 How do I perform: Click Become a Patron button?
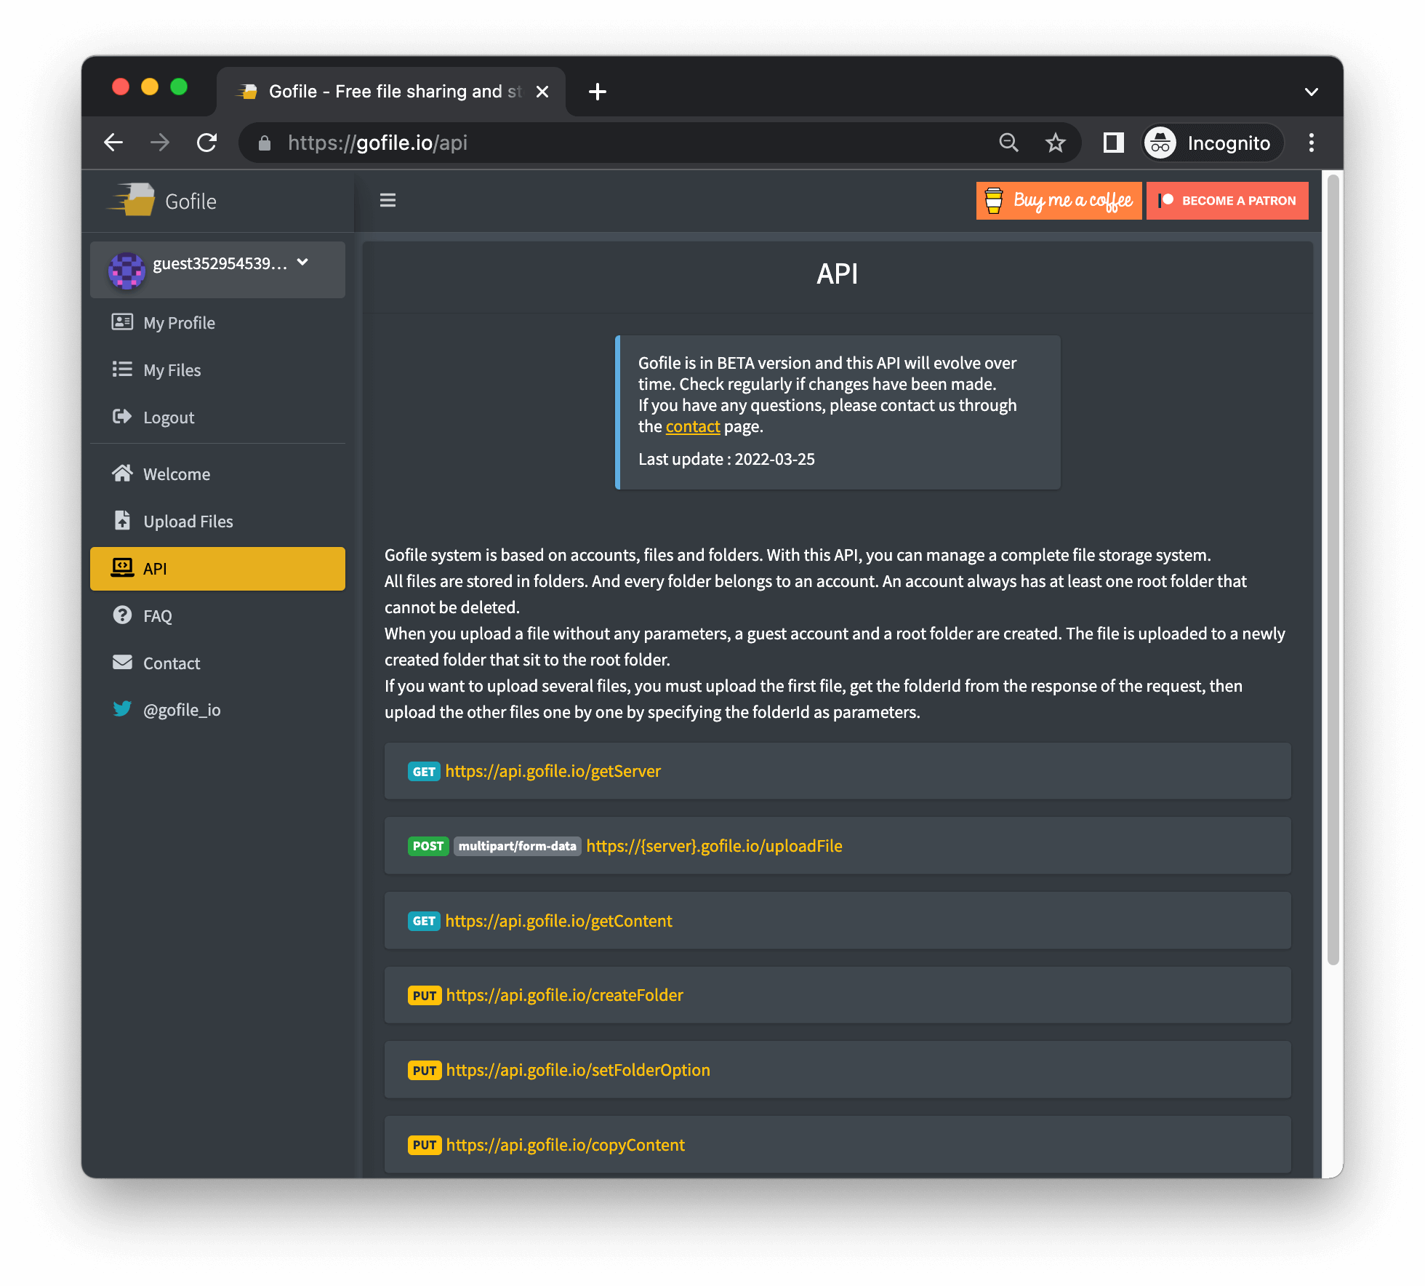(x=1227, y=201)
